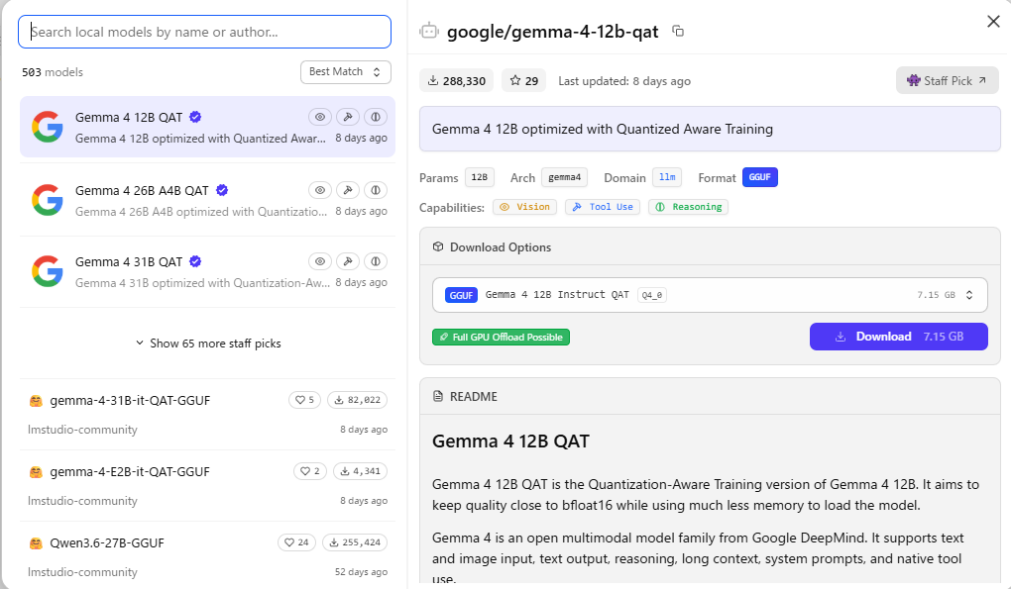Focus the search local models field
Screen dimensions: 1011x589
point(204,32)
